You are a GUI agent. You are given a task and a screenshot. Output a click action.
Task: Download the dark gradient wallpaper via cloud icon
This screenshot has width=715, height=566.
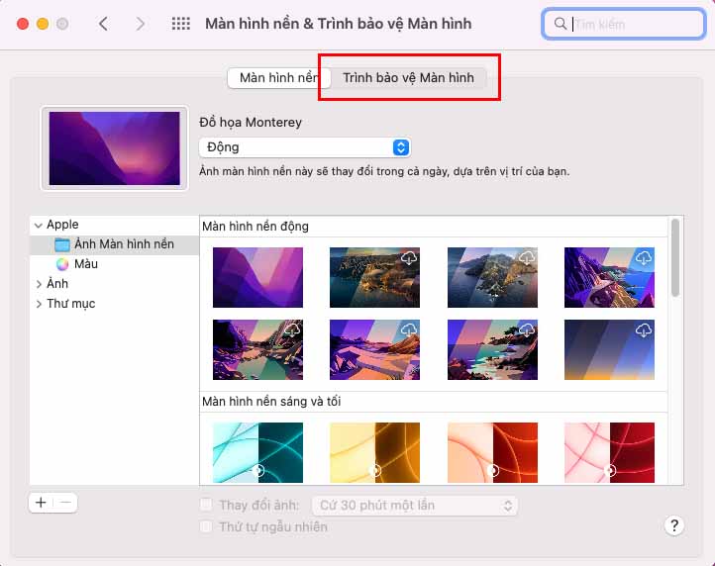tap(644, 330)
